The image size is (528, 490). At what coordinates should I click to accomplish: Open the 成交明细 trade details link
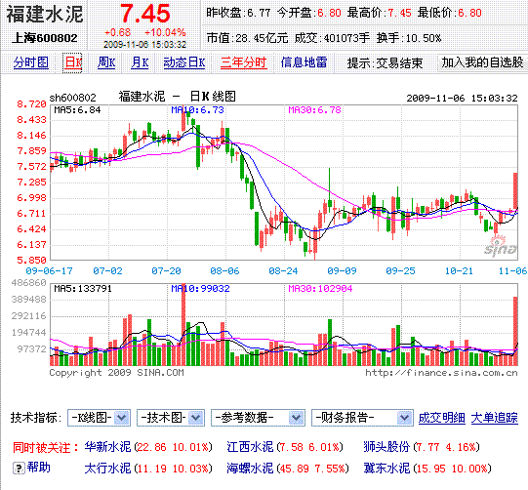coord(442,418)
